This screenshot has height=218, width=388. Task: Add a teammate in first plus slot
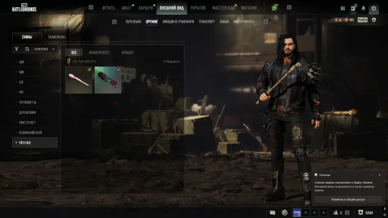306,213
